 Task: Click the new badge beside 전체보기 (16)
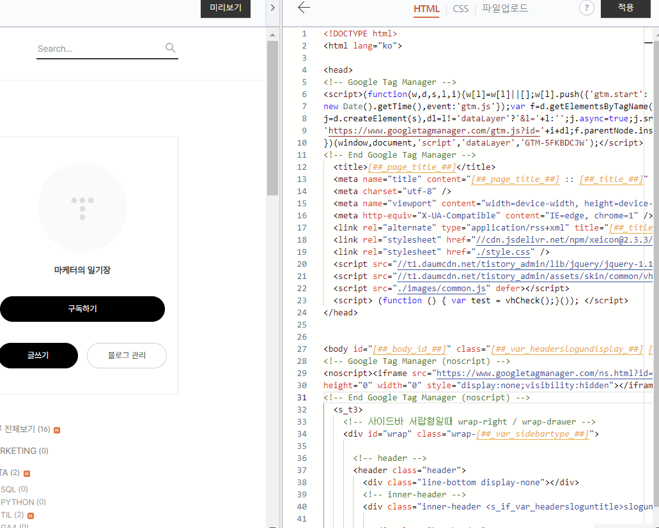coord(57,430)
